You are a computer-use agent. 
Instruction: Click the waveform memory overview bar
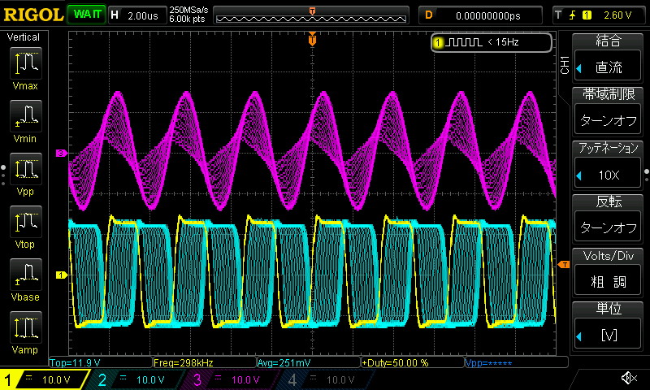tap(311, 16)
